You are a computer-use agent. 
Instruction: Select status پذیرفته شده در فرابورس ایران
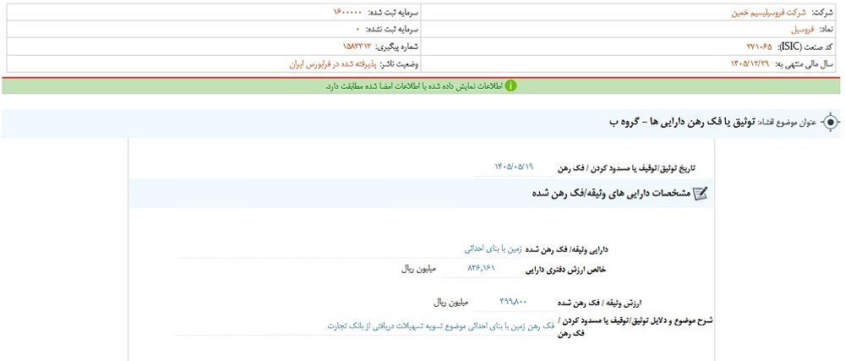(334, 64)
